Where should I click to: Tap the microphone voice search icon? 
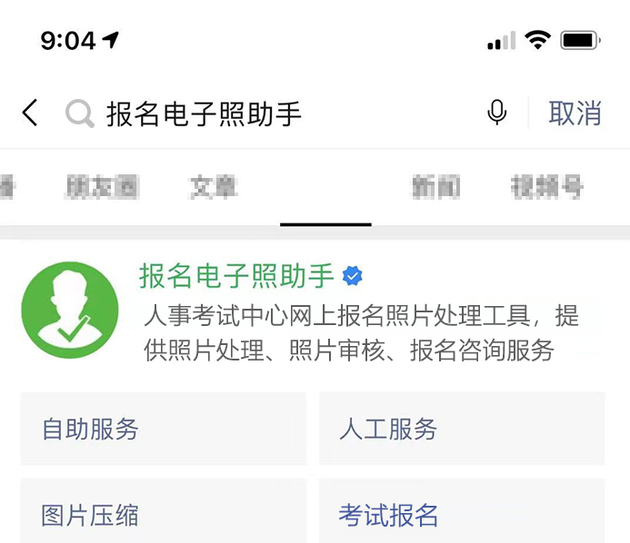point(497,113)
